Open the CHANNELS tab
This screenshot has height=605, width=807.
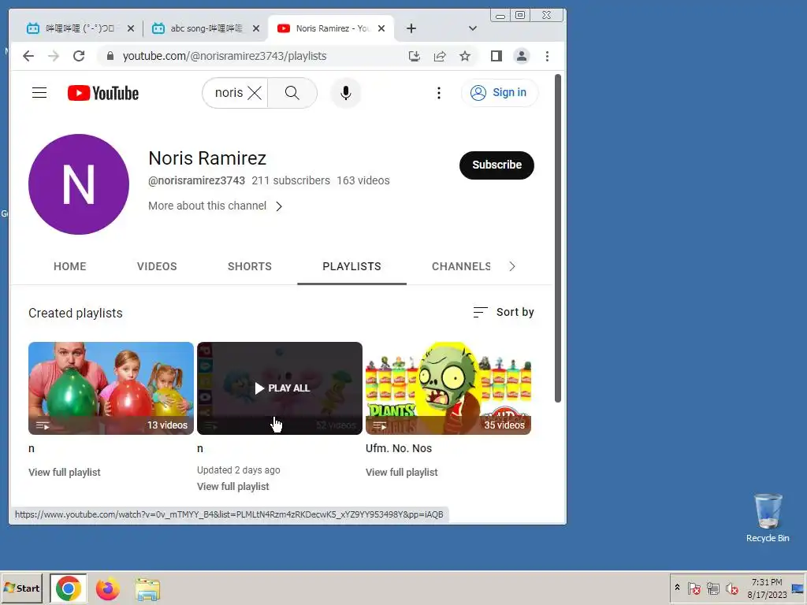coord(461,266)
